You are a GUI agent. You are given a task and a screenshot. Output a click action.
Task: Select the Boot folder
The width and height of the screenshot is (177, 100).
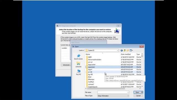(90, 77)
